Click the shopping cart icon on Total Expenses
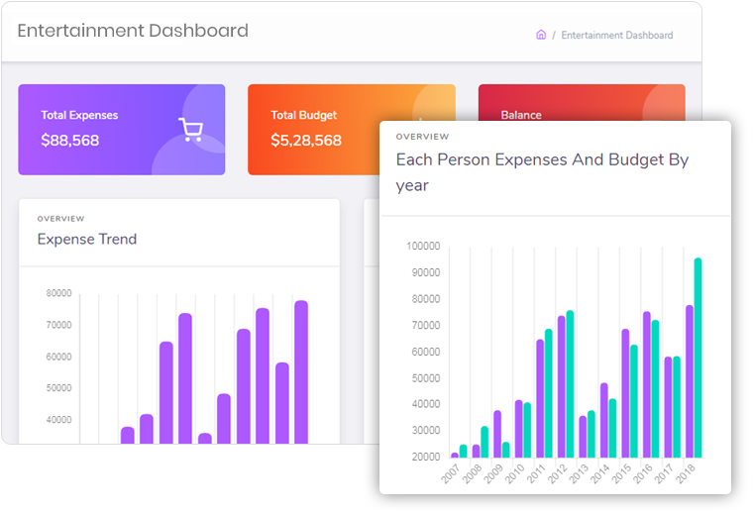The height and width of the screenshot is (515, 753). [190, 129]
